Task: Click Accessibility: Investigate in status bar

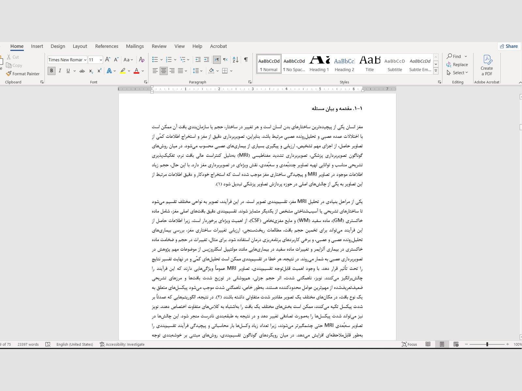Action: [x=122, y=344]
